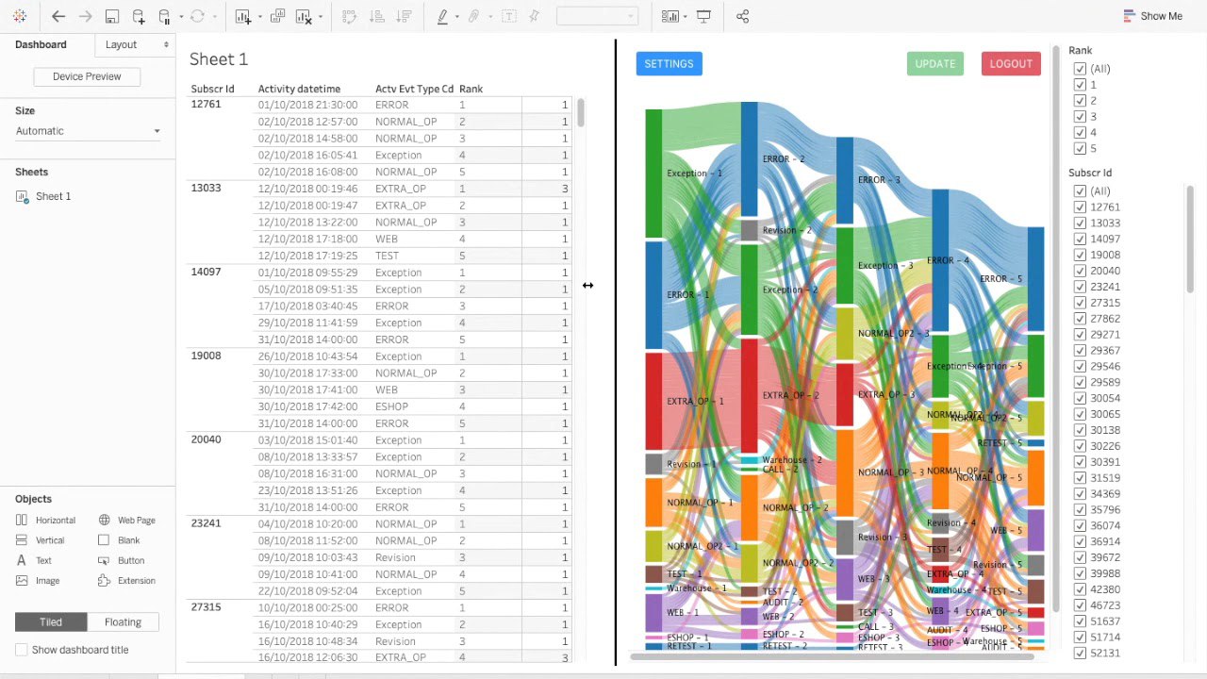Select the Web Page object

[126, 521]
